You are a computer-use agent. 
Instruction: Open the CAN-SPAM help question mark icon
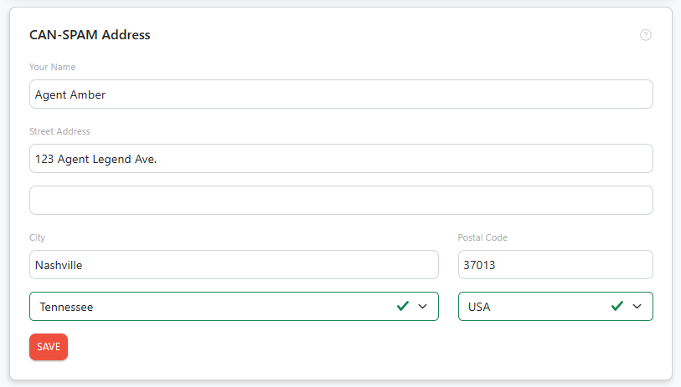pyautogui.click(x=645, y=35)
